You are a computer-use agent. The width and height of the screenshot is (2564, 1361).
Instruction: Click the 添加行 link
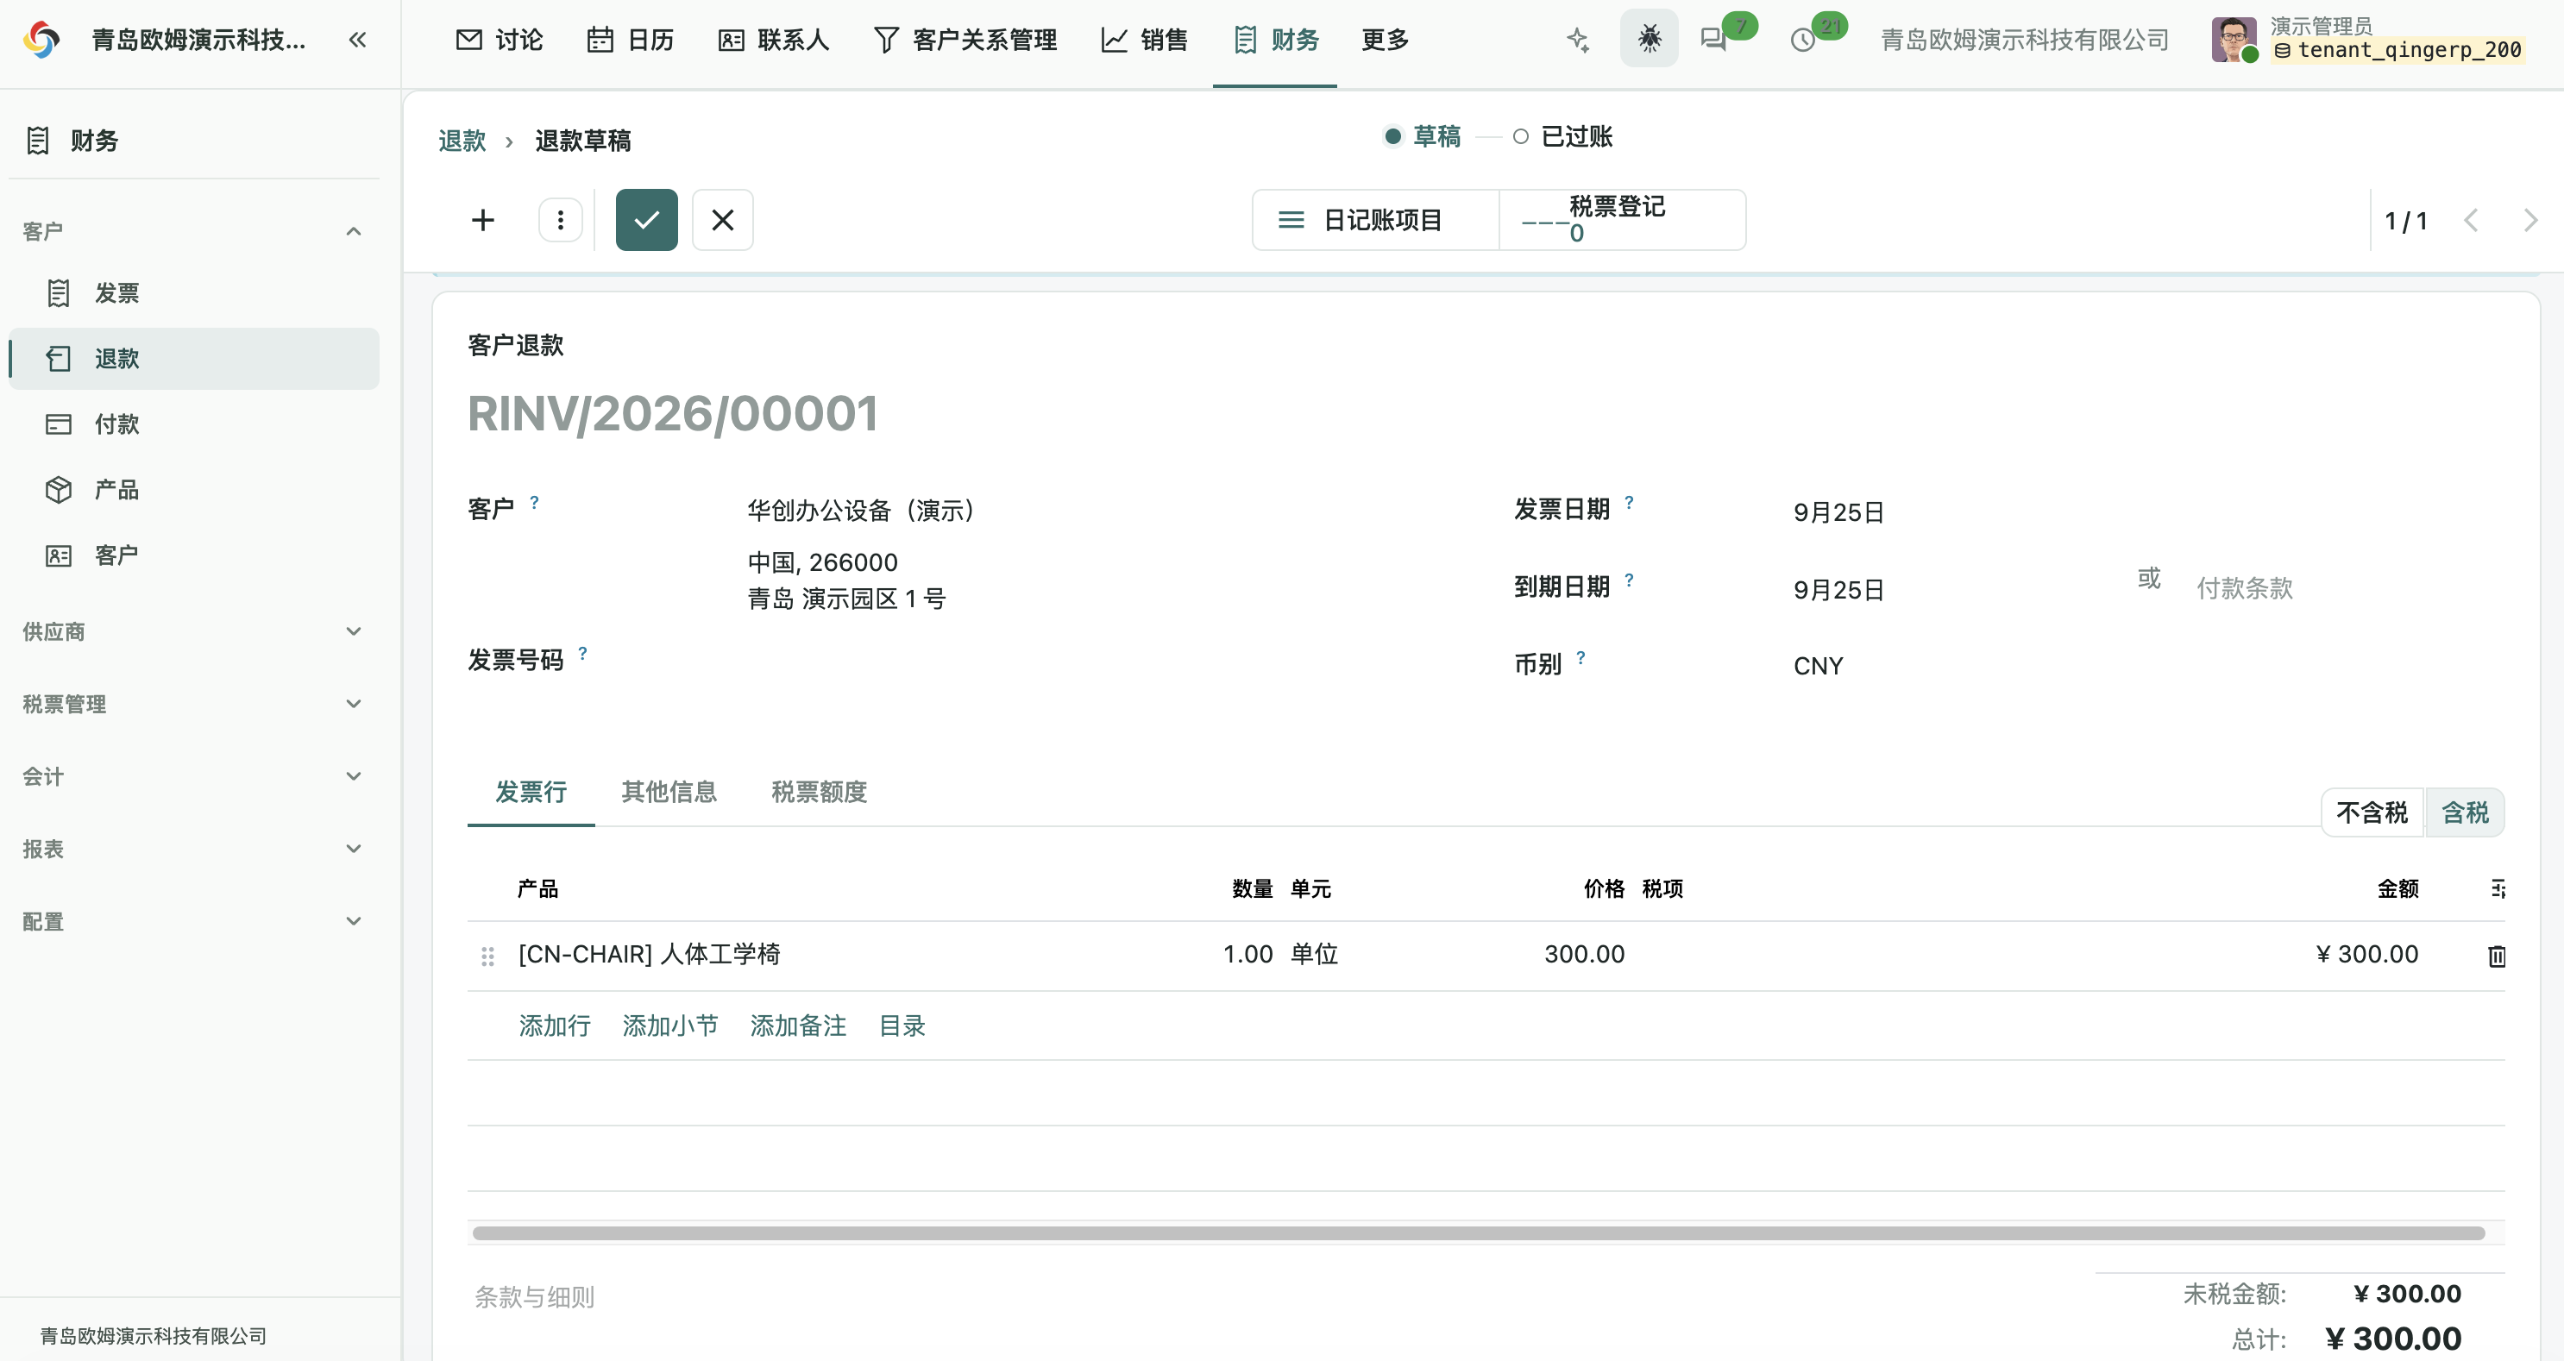[x=555, y=1025]
